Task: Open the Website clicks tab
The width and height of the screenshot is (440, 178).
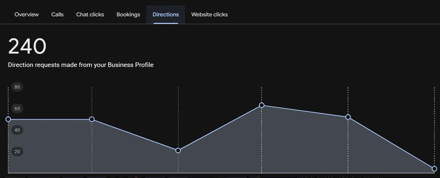Action: coord(210,15)
